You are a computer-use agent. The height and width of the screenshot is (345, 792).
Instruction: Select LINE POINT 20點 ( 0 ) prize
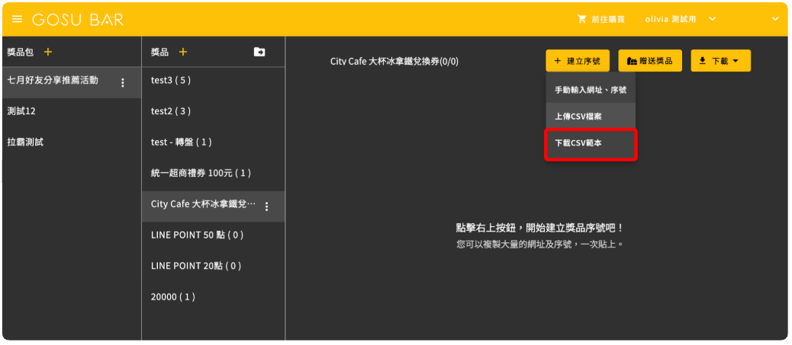pos(213,266)
